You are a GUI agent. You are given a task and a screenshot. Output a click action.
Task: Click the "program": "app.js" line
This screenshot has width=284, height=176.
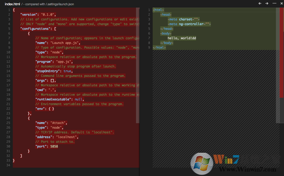coord(54,62)
